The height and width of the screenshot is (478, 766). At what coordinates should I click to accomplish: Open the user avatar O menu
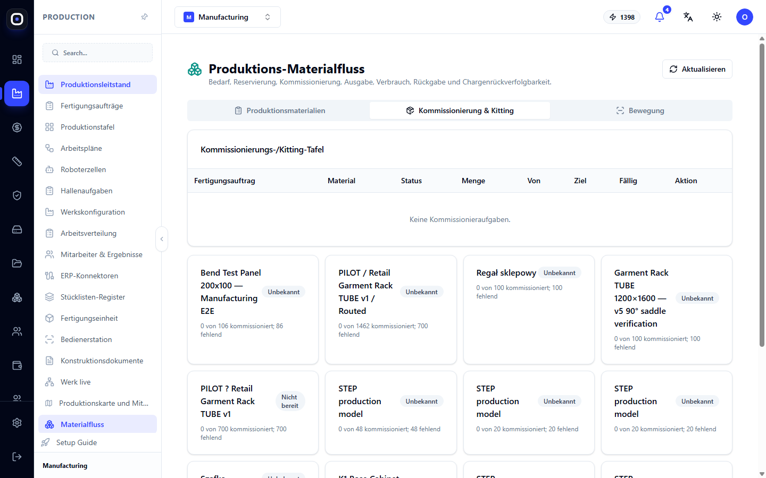tap(745, 17)
